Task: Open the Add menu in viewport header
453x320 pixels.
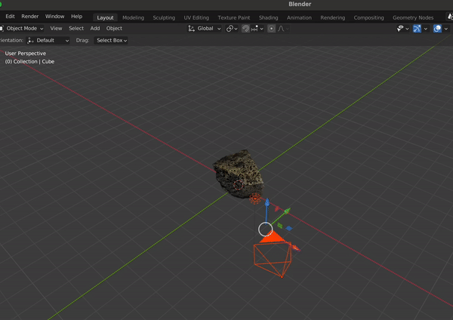Action: point(95,29)
